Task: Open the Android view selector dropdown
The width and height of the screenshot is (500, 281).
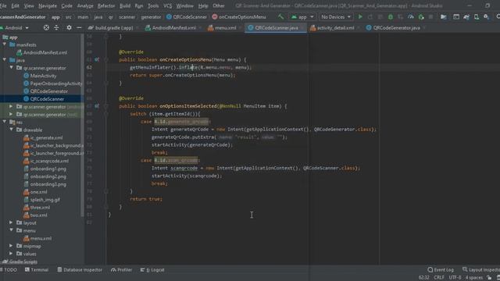Action: (15, 28)
